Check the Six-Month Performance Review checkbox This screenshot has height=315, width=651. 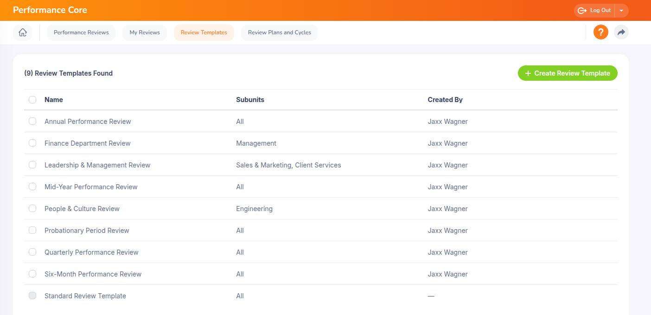32,274
